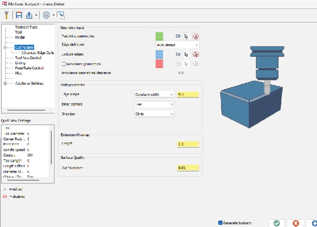Open the Edge shape Constant width dropdown
317x227 pixels.
pyautogui.click(x=154, y=94)
